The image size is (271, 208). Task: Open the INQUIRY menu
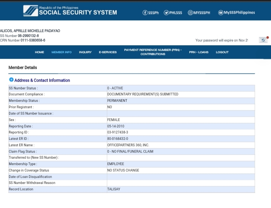point(85,52)
